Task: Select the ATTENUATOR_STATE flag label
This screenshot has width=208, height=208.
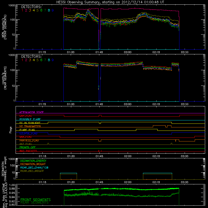Action: (31, 112)
